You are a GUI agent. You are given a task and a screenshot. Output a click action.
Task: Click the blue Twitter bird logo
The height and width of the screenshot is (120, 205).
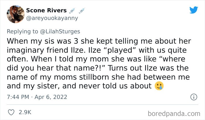[x=194, y=10]
